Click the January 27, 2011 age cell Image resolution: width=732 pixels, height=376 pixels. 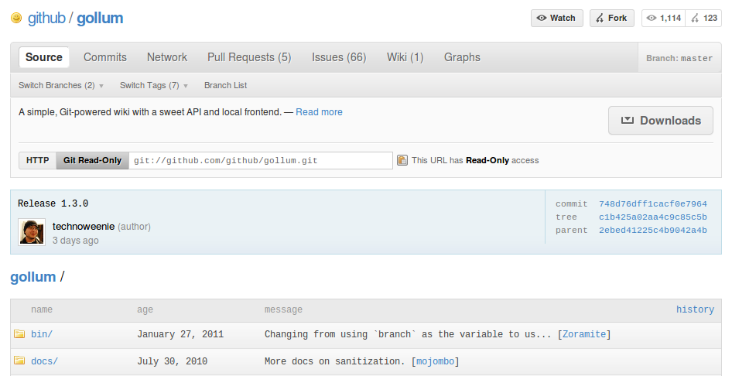(180, 334)
